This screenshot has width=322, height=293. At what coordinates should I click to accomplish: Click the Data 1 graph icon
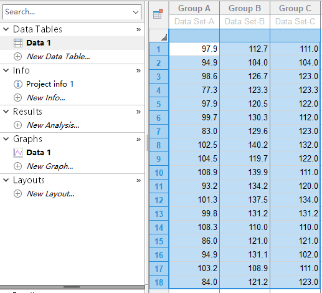coord(18,153)
